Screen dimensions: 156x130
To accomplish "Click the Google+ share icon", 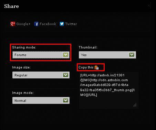I will (13, 24).
